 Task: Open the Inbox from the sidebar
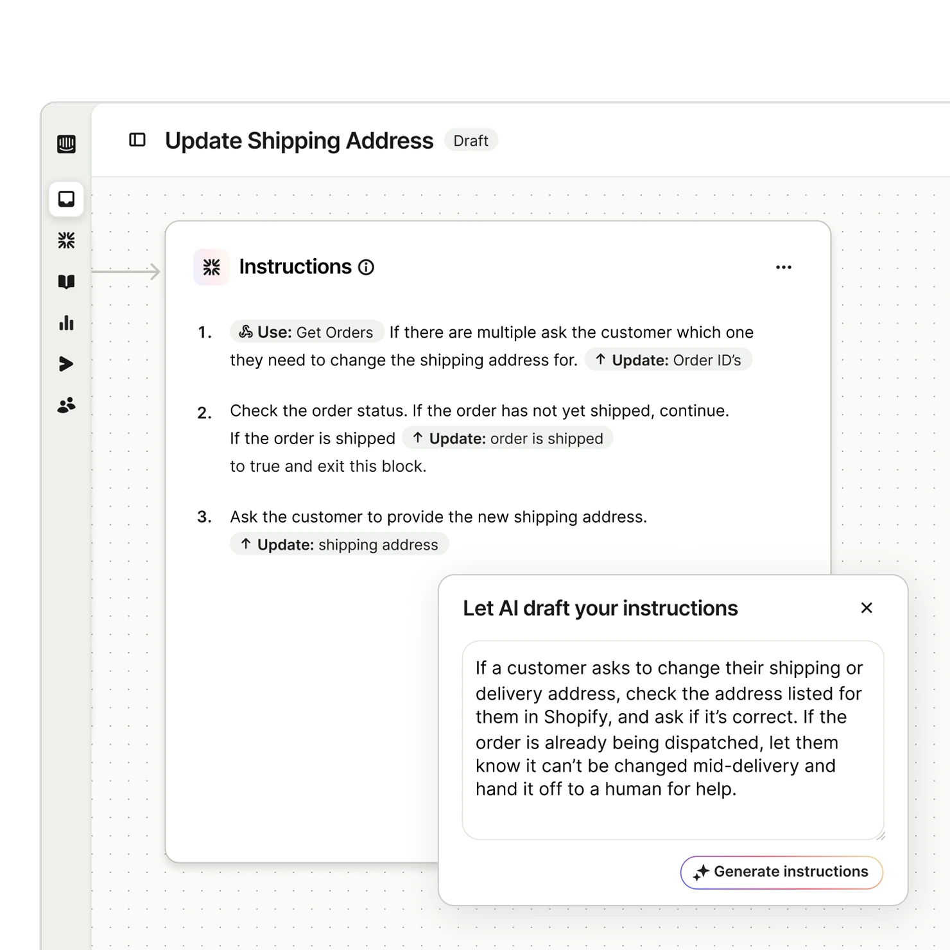[66, 199]
